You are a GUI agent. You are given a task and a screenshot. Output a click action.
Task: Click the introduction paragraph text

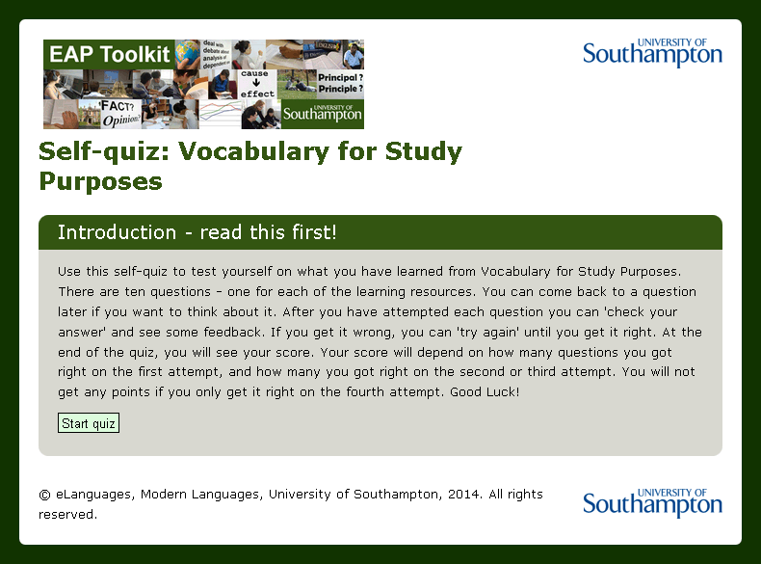tap(380, 332)
